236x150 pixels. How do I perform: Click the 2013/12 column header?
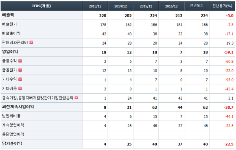click(x=95, y=6)
